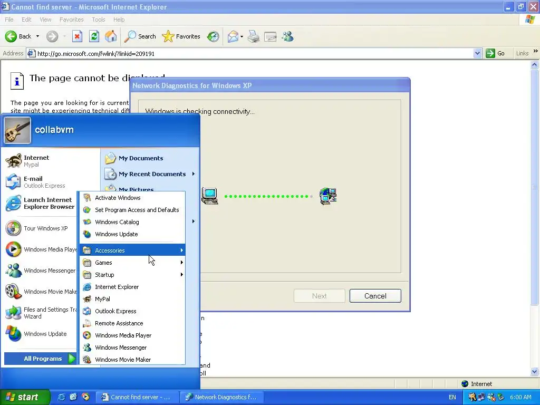Click the Internet zone status bar entry
540x405 pixels.
(477, 384)
